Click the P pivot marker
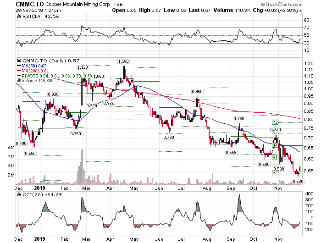This screenshot has width=321, height=243. pyautogui.click(x=275, y=145)
